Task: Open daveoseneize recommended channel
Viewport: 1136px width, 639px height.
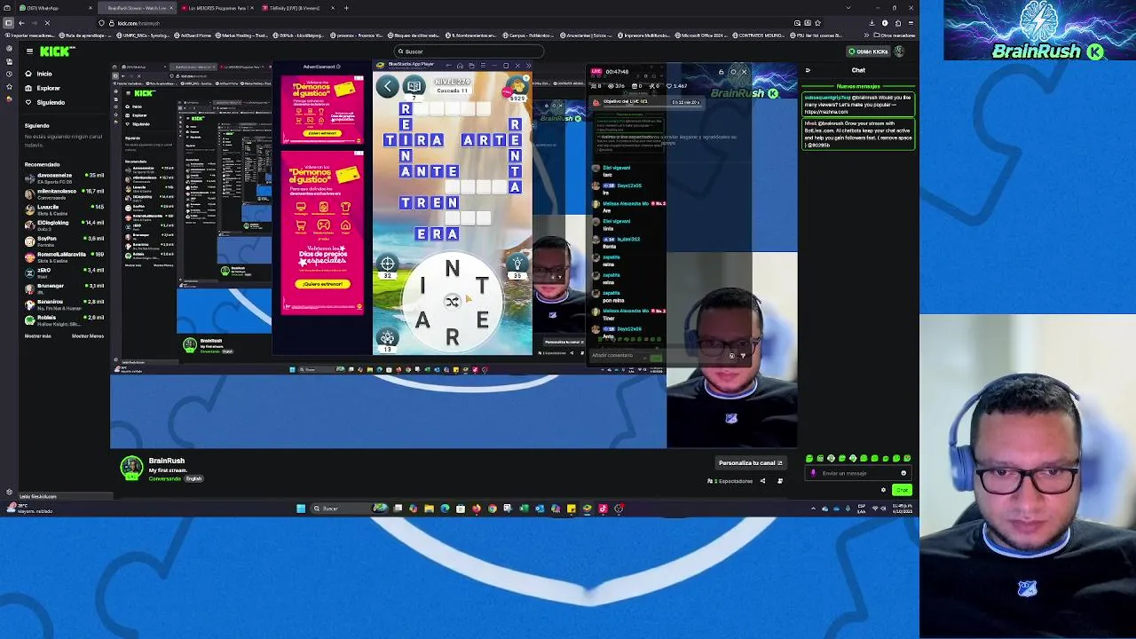Action: click(x=64, y=177)
